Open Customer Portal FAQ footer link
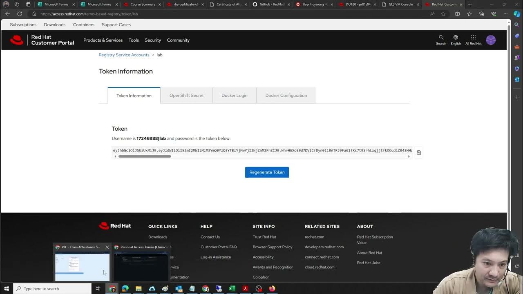Image resolution: width=523 pixels, height=294 pixels. point(219,247)
